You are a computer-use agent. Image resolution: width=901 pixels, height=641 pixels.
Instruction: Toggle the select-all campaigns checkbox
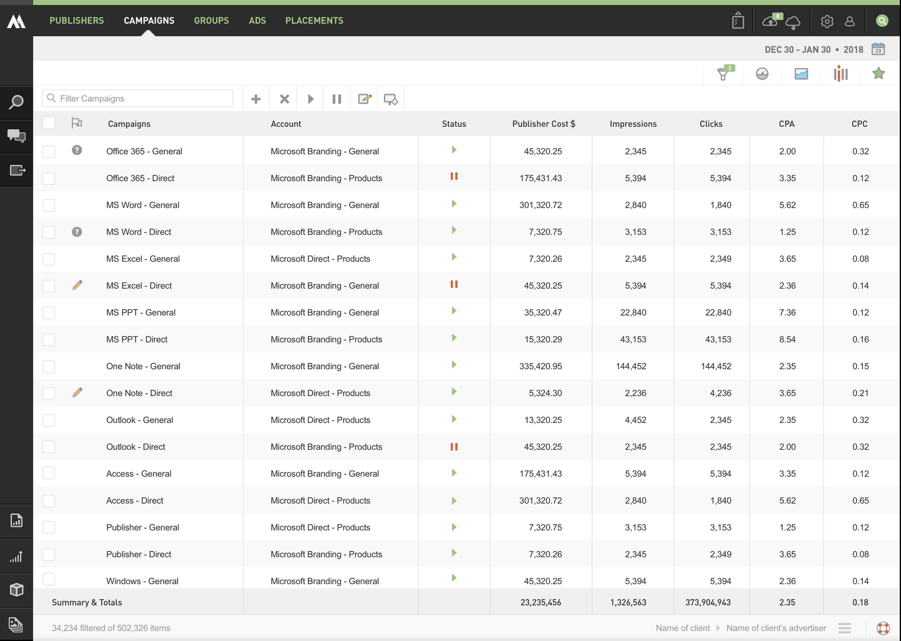tap(49, 123)
